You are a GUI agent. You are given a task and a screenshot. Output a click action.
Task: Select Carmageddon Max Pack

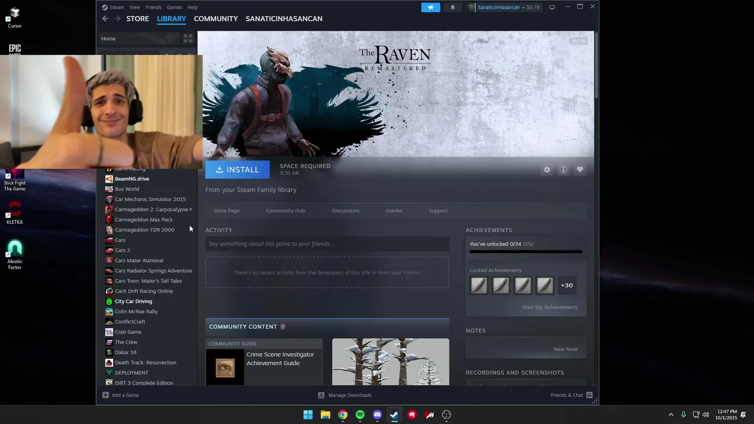pyautogui.click(x=144, y=220)
